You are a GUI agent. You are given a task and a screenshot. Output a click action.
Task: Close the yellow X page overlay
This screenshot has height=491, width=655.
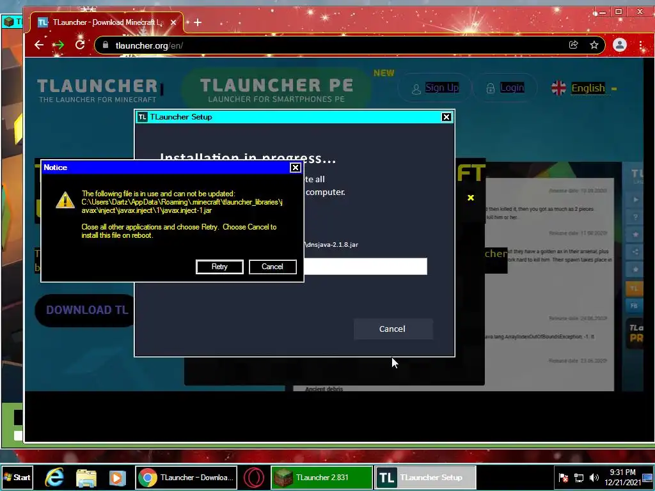pos(471,198)
